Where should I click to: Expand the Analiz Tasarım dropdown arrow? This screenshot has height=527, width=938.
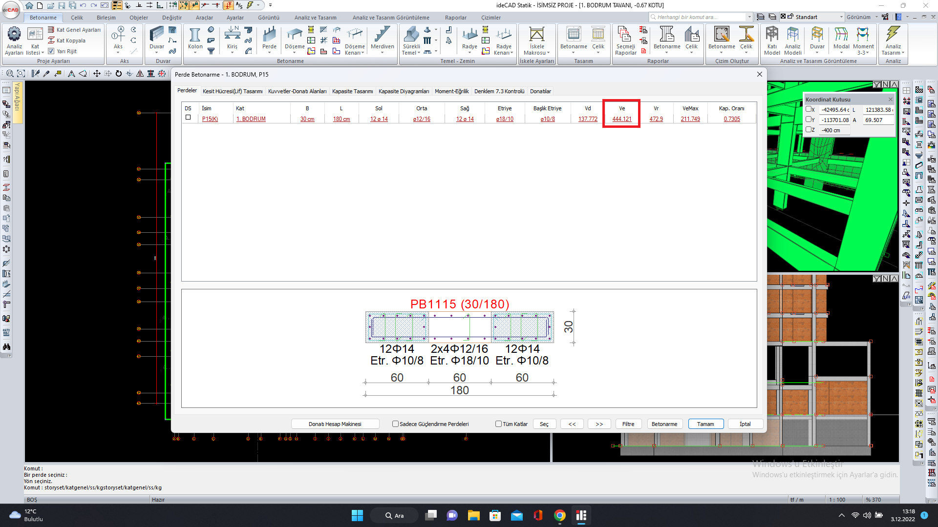[903, 53]
